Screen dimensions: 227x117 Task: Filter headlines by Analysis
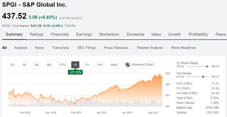21,48
